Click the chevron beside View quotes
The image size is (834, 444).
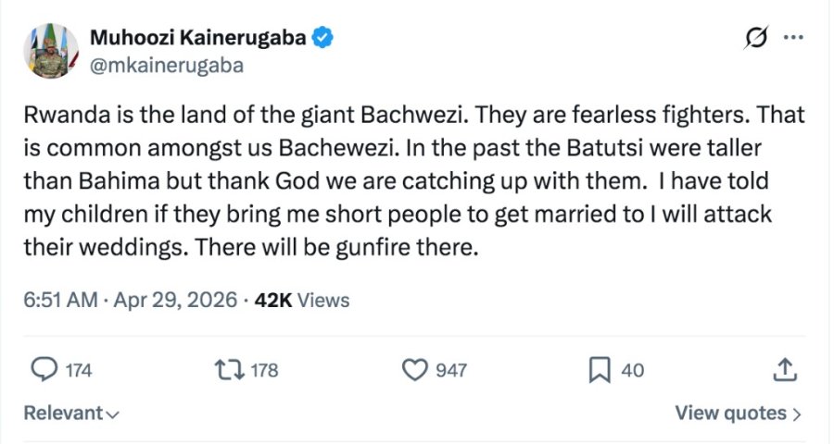(x=797, y=414)
